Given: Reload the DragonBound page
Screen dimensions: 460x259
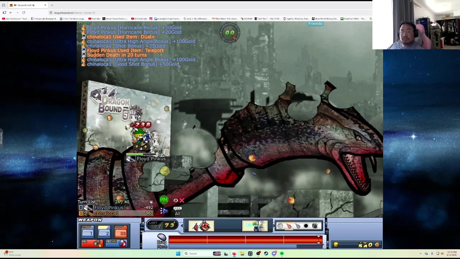Looking at the screenshot, I should (x=24, y=13).
